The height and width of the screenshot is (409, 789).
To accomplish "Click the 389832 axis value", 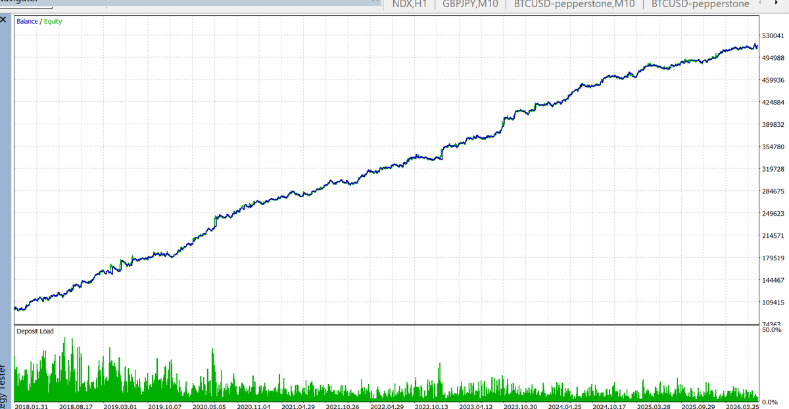I will 775,124.
